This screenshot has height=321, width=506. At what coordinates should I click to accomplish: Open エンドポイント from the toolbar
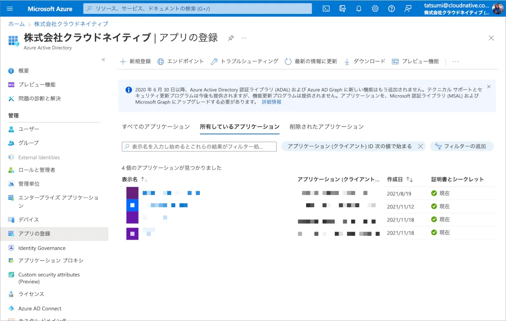[180, 62]
